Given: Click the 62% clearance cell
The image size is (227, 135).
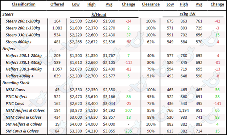Looking at the screenshot, I should point(151,42).
